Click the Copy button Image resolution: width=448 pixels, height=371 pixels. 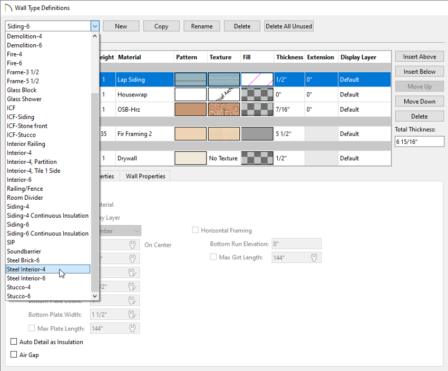click(161, 26)
